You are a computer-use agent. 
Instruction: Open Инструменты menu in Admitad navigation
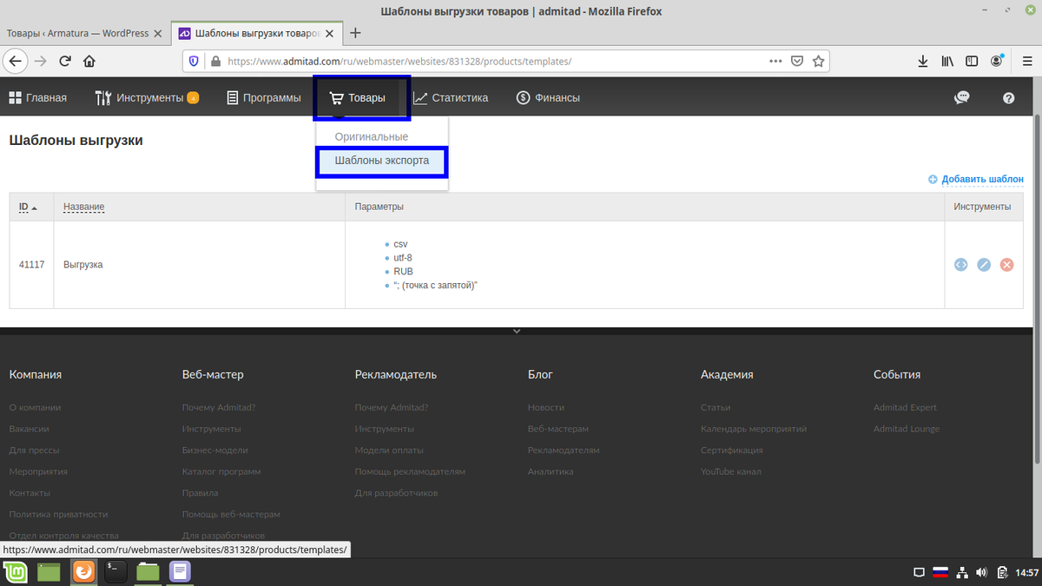tap(147, 98)
